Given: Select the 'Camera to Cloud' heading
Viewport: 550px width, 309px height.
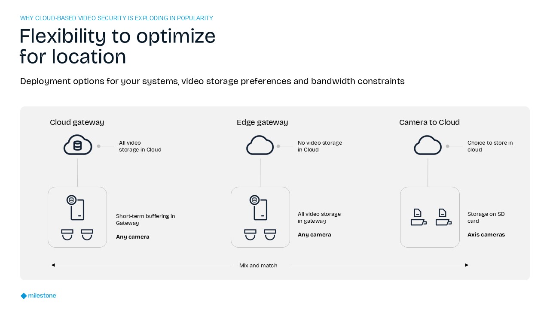Looking at the screenshot, I should (x=429, y=122).
